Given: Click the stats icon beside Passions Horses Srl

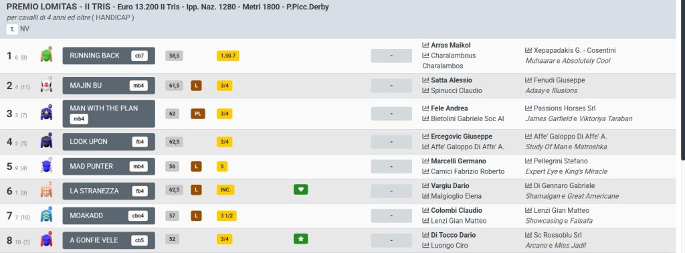Looking at the screenshot, I should coord(528,108).
